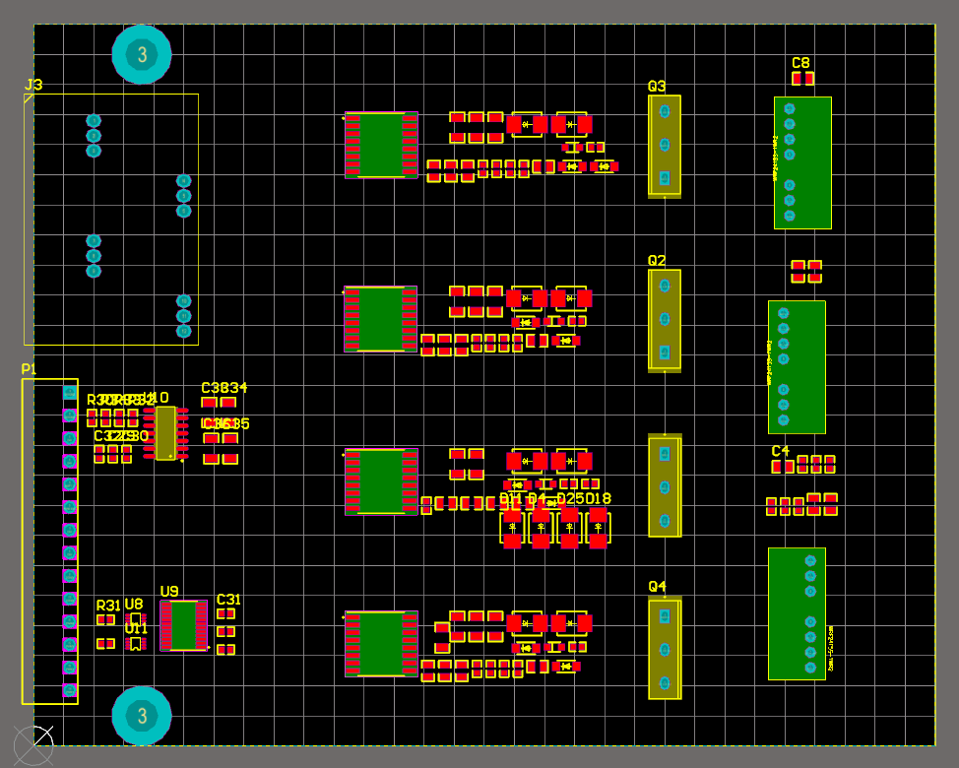Click the crossed-circle origin marker

click(33, 746)
